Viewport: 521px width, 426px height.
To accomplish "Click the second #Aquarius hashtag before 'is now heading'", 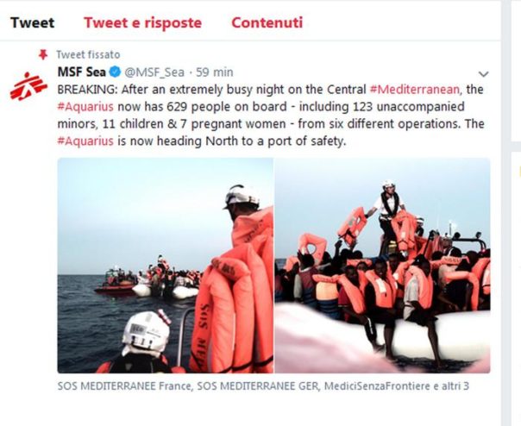I will point(85,141).
